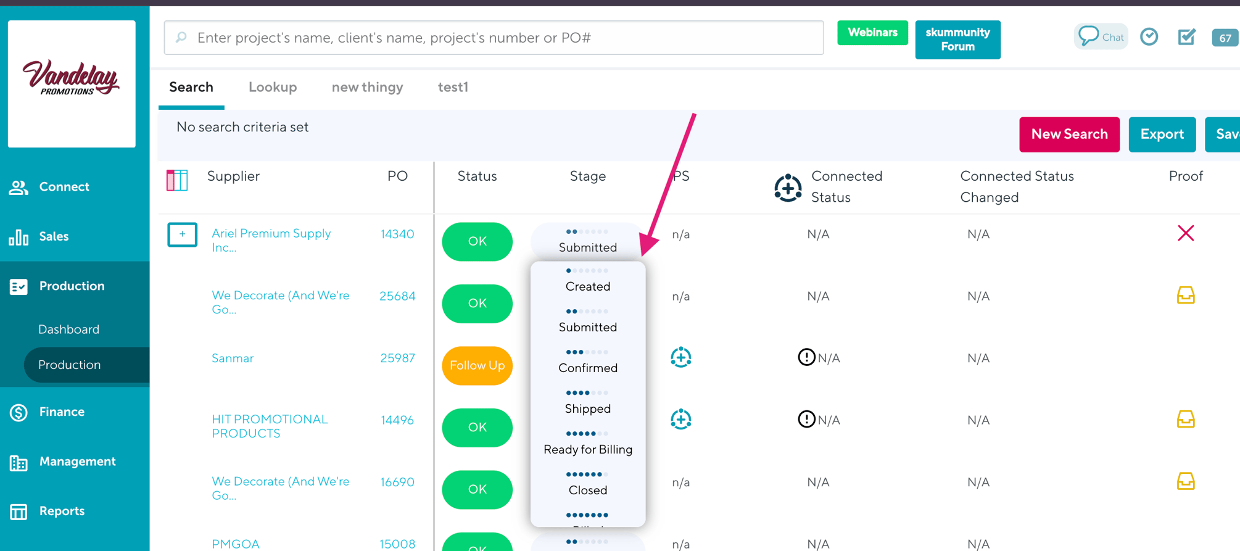The width and height of the screenshot is (1240, 551).
Task: Open the new thingy tab
Action: tap(367, 88)
